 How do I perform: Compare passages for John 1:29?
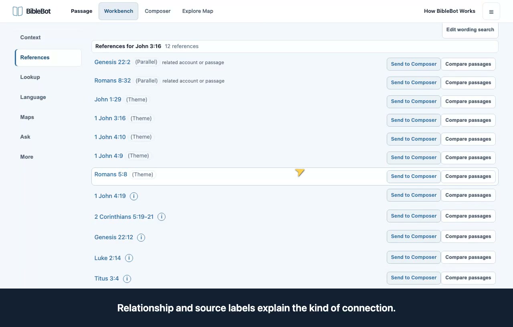click(x=468, y=101)
